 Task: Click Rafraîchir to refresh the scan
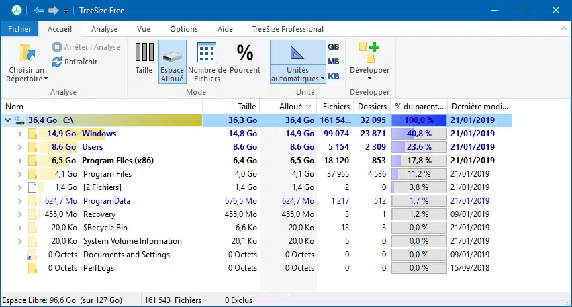pyautogui.click(x=75, y=62)
